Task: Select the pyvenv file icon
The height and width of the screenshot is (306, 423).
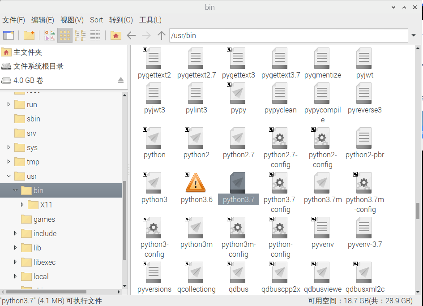Action: coord(322,228)
